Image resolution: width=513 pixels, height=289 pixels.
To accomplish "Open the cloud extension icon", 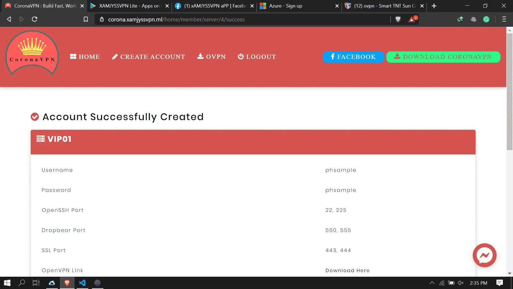I will (473, 19).
